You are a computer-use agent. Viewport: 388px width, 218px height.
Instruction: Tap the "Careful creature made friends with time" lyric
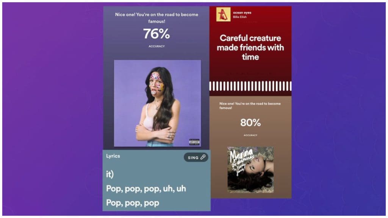250,47
